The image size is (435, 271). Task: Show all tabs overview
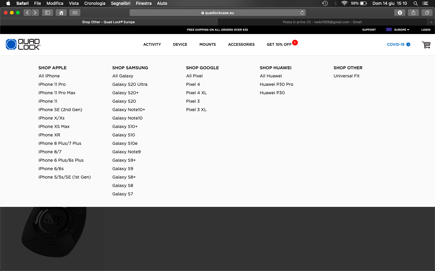(x=427, y=13)
